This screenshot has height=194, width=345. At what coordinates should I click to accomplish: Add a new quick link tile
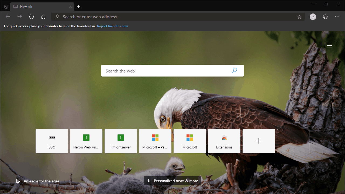(x=259, y=141)
